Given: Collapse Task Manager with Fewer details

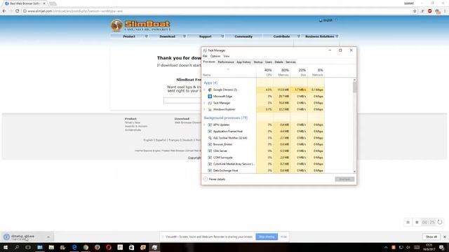Looking at the screenshot, I should [214, 179].
